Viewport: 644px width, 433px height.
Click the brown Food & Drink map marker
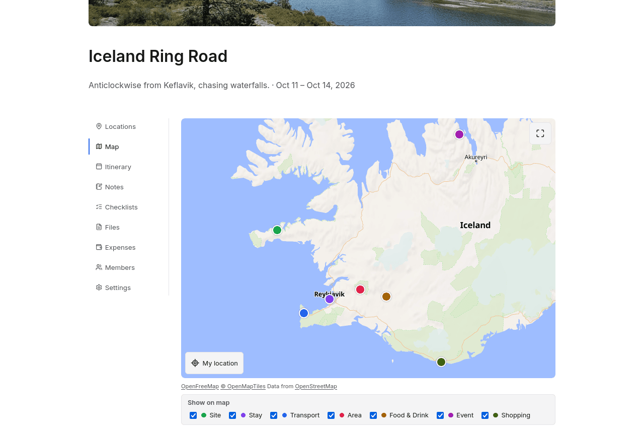coord(386,297)
